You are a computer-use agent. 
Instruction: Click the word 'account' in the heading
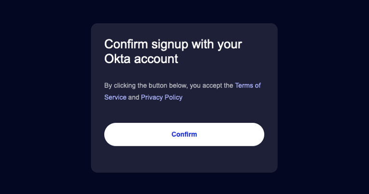coord(156,59)
